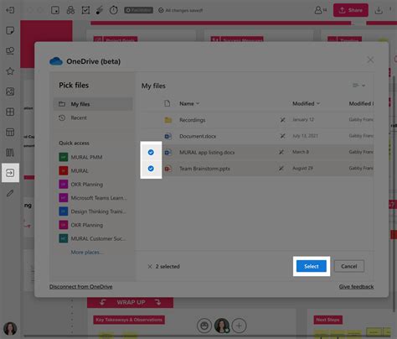The width and height of the screenshot is (397, 339).
Task: Open the images tool in the left sidebar
Action: pyautogui.click(x=10, y=91)
